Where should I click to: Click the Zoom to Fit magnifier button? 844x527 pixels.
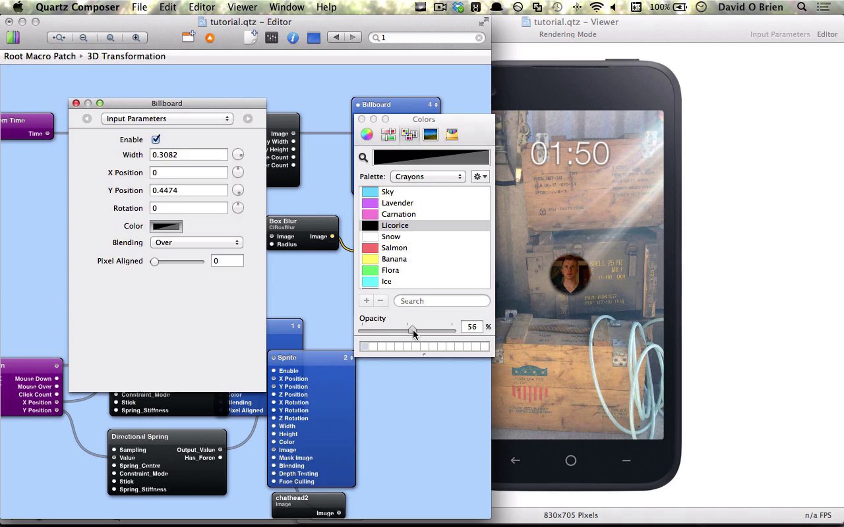(59, 38)
